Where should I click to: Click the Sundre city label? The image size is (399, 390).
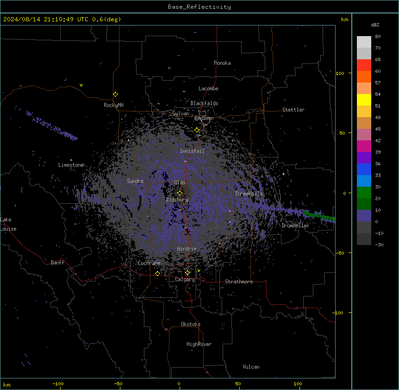[135, 181]
